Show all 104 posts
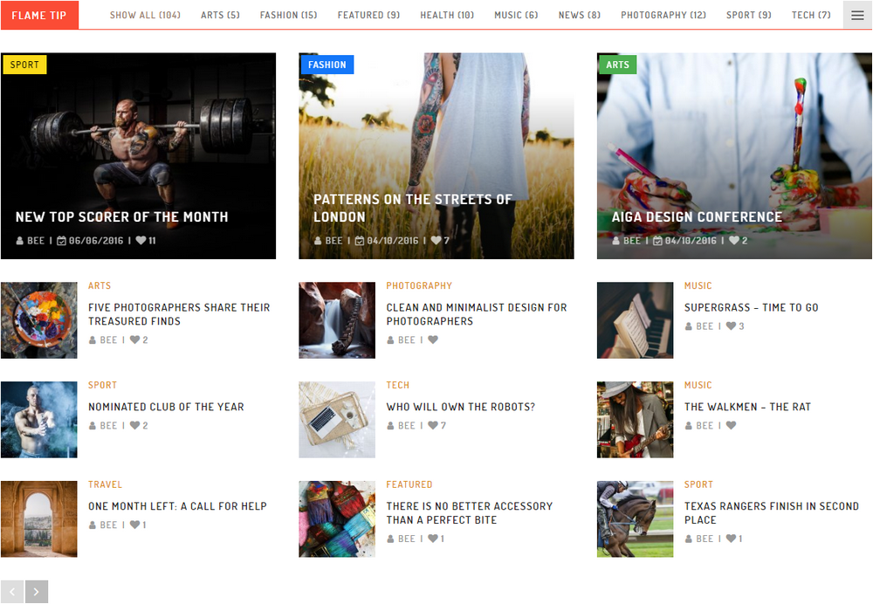Viewport: 873px width, 604px height. tap(145, 15)
